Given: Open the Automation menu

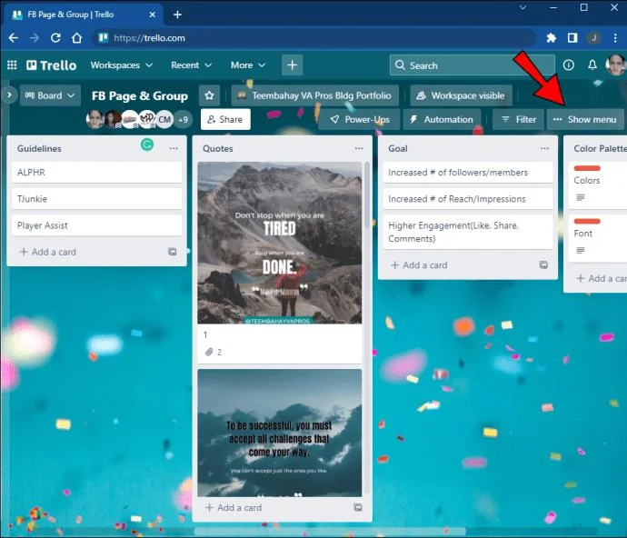Looking at the screenshot, I should (x=442, y=119).
